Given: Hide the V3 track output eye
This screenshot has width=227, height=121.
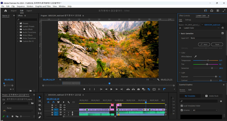Looking at the screenshot, I should pyautogui.click(x=64, y=105).
